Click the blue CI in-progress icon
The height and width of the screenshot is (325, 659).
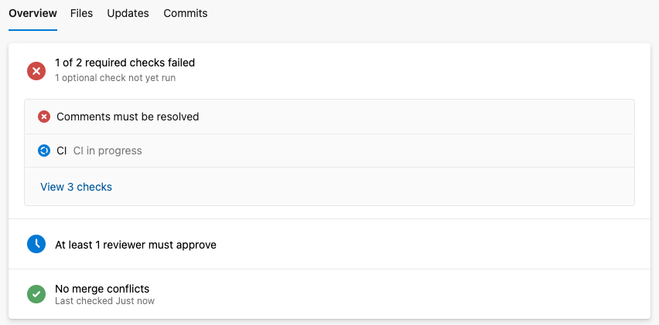tap(44, 151)
